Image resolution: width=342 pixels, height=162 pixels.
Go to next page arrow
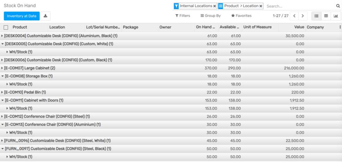pyautogui.click(x=303, y=16)
